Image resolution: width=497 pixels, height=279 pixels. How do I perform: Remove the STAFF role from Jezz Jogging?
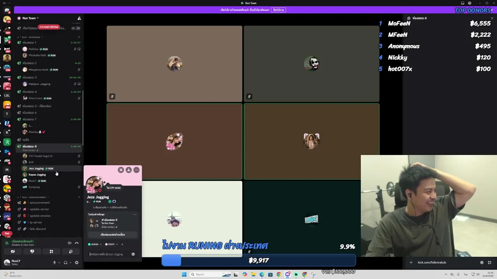[116, 245]
